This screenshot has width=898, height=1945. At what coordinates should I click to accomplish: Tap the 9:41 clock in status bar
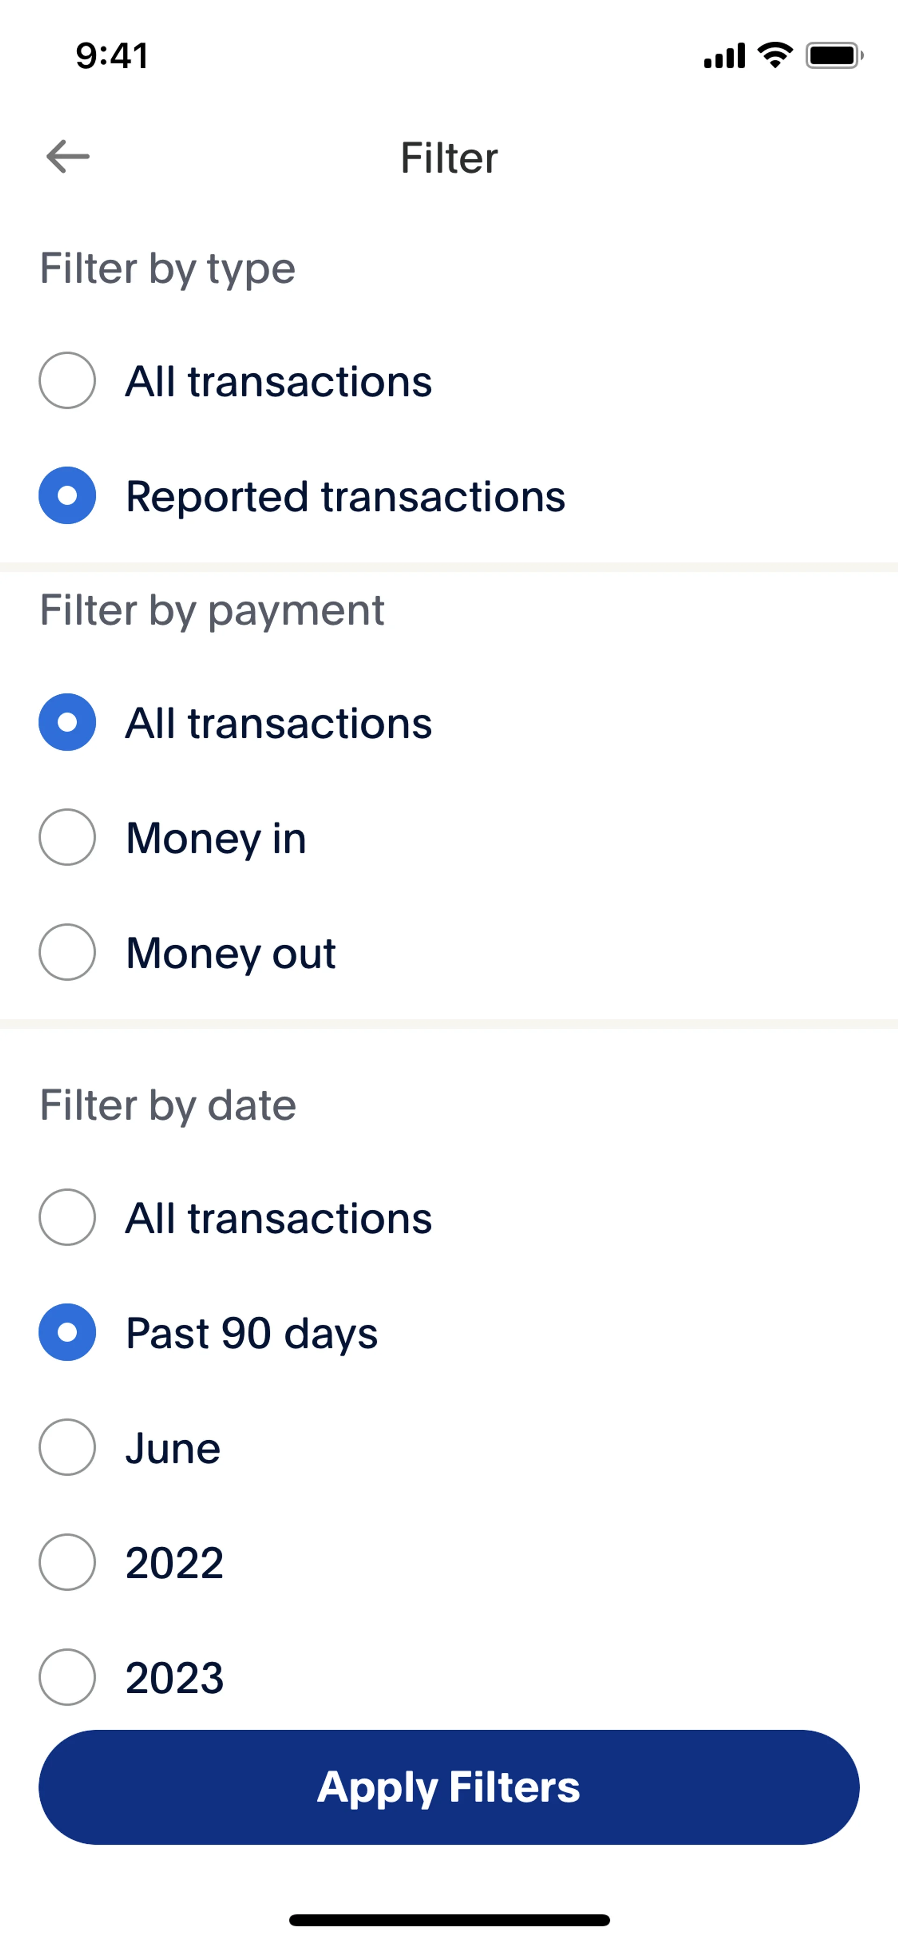click(x=112, y=56)
